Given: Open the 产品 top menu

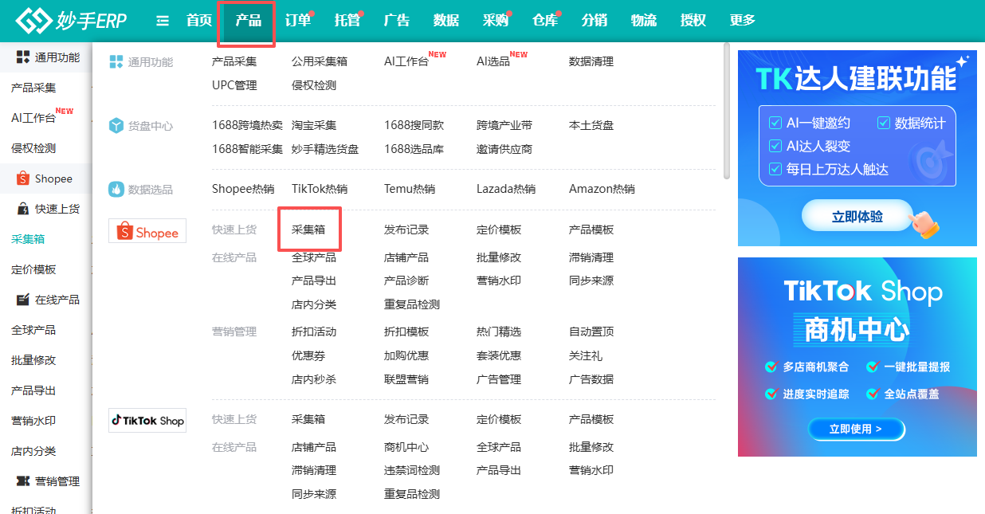Looking at the screenshot, I should coord(249,21).
